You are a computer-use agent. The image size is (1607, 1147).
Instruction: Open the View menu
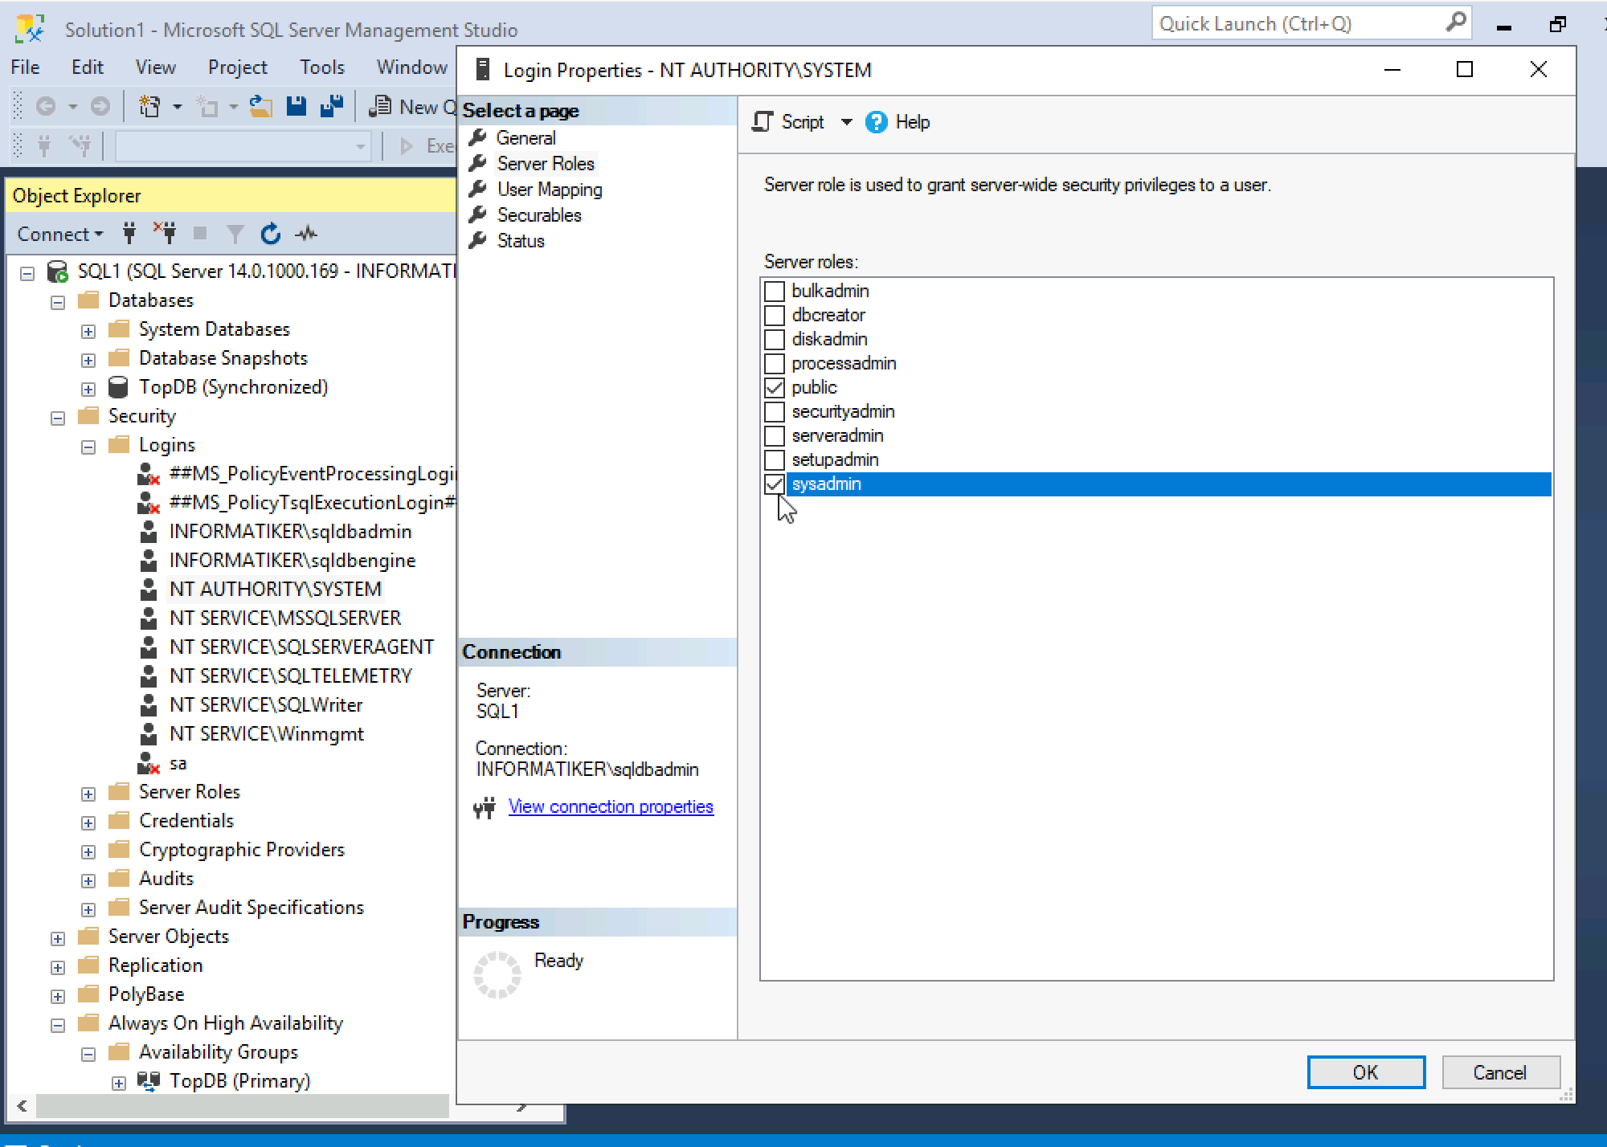(156, 67)
